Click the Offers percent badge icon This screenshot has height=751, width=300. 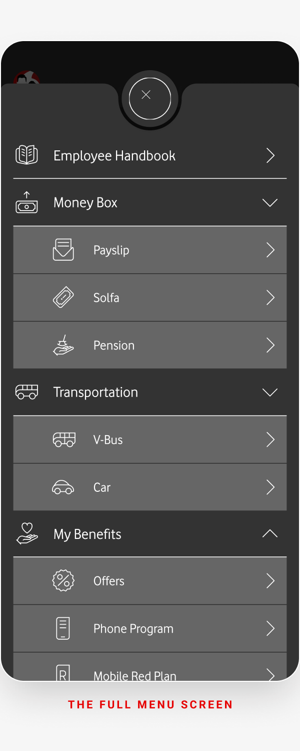click(x=63, y=581)
